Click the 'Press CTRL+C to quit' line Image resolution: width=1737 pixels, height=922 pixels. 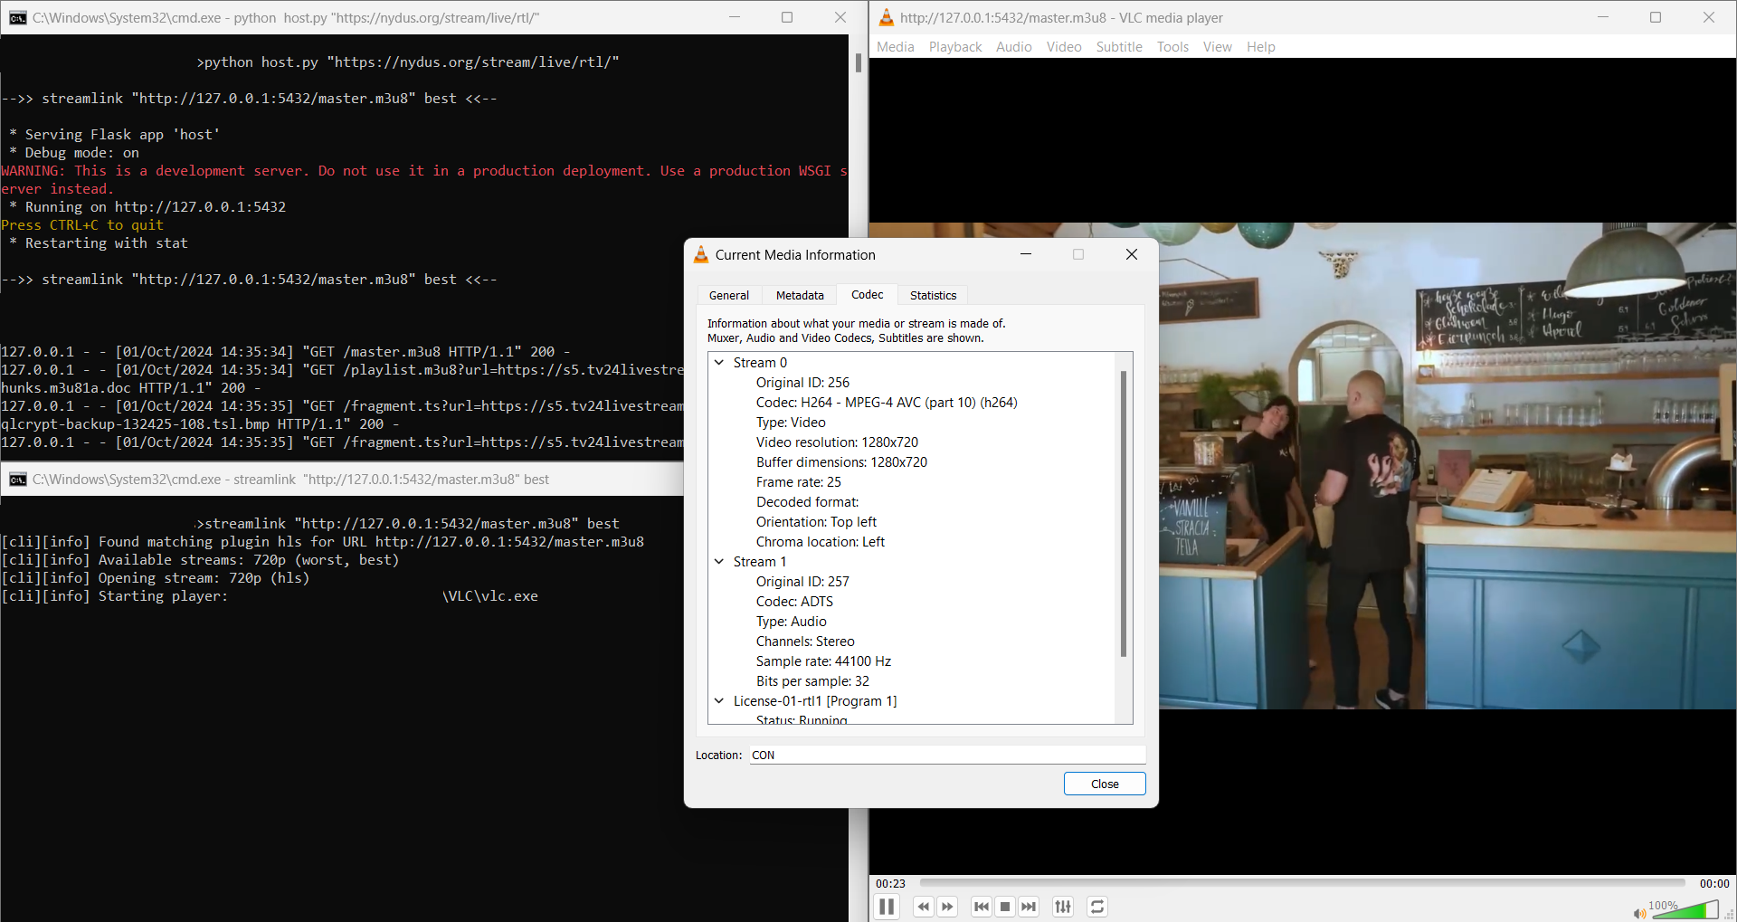click(82, 225)
